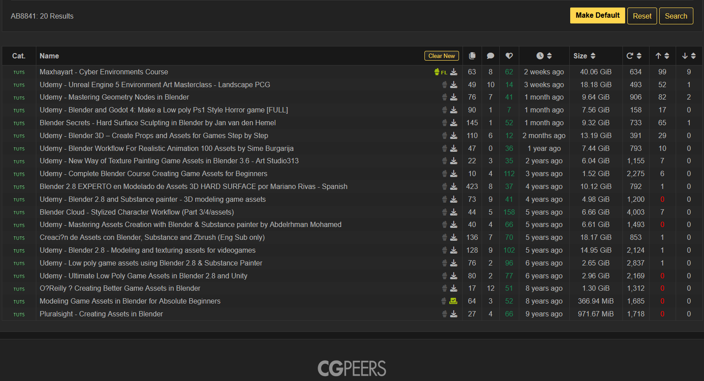Viewport: 704px width, 381px height.
Task: Open Blender 2.8 and Substance painter 3D modeling link
Action: [153, 199]
